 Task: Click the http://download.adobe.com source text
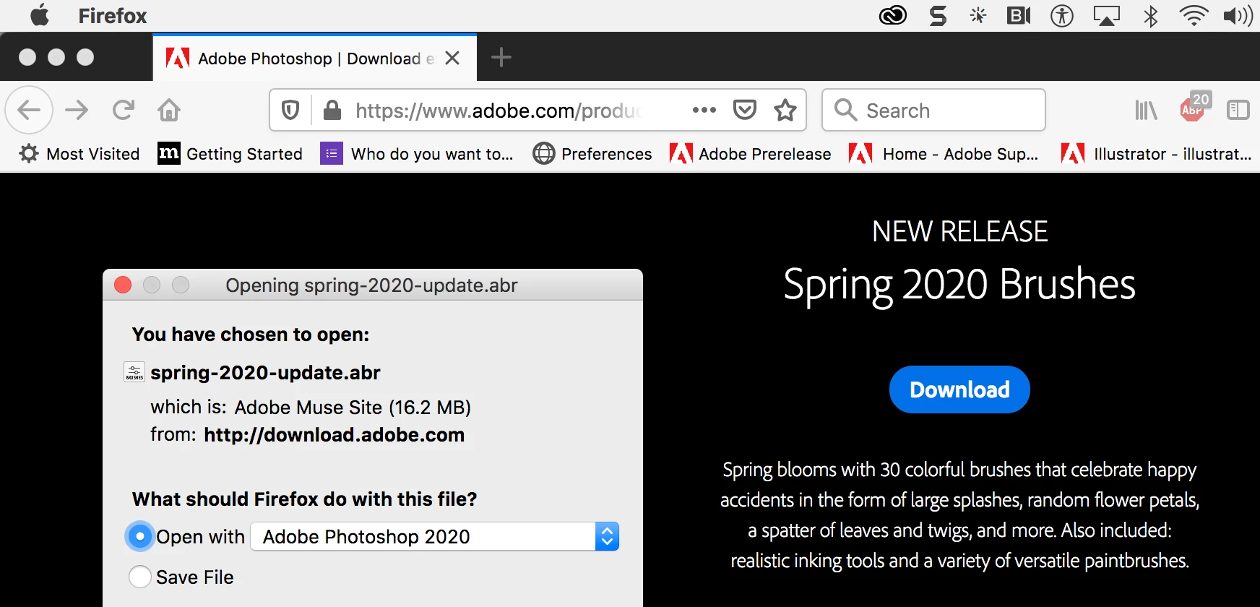[334, 435]
